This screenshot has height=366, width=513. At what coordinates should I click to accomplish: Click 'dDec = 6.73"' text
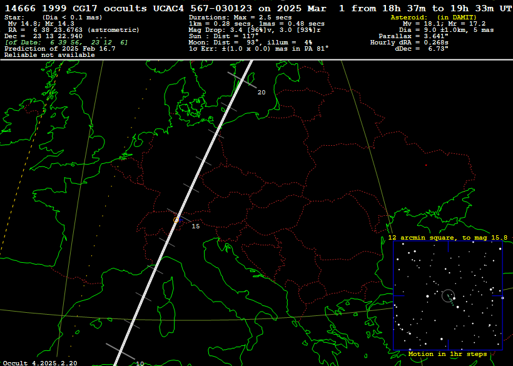(x=422, y=49)
